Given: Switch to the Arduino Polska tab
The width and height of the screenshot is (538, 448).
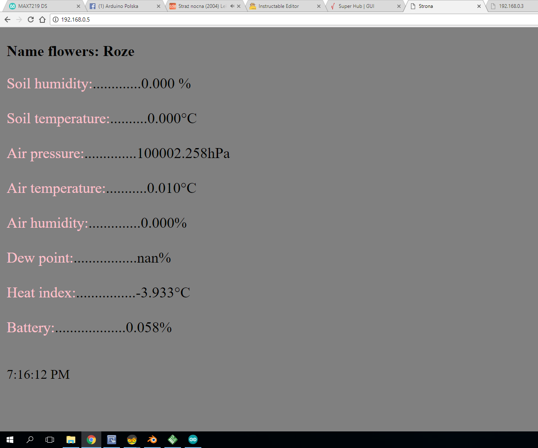Looking at the screenshot, I should (x=124, y=6).
